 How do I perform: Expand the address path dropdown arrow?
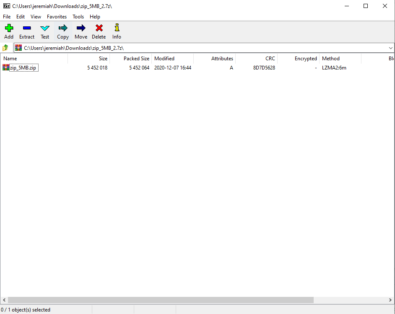point(390,48)
